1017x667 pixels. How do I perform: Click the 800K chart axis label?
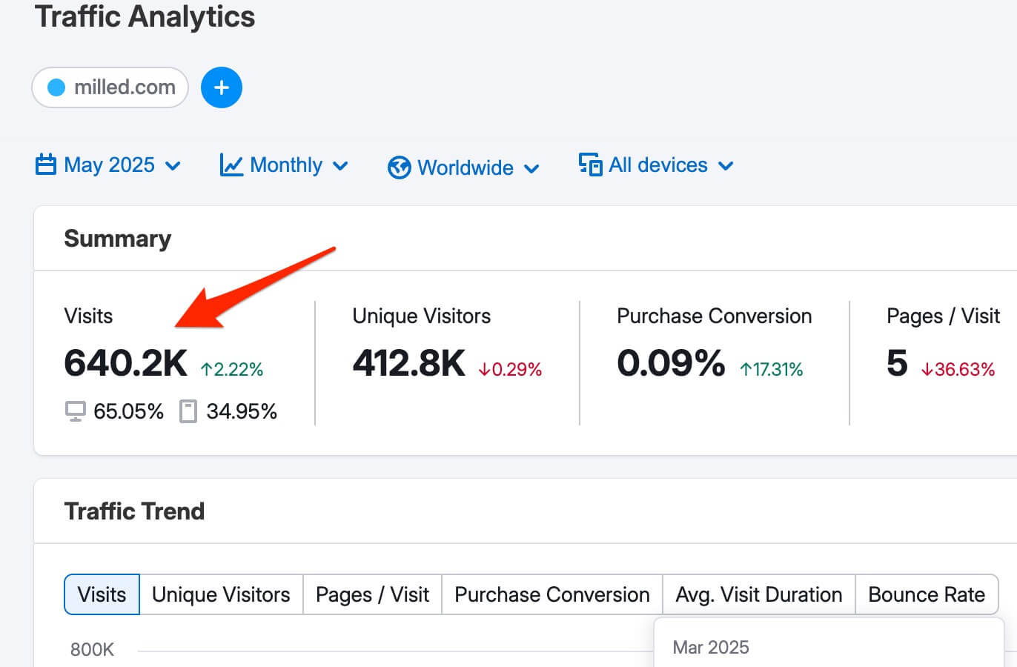[92, 650]
